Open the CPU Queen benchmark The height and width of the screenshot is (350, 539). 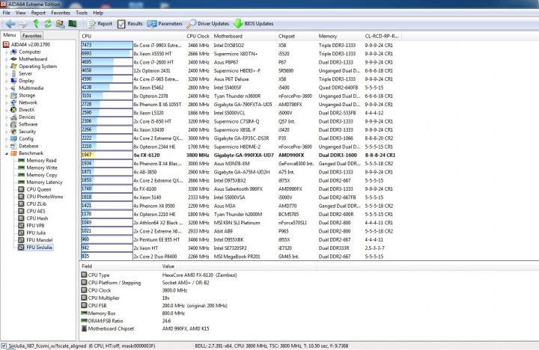[x=34, y=190]
